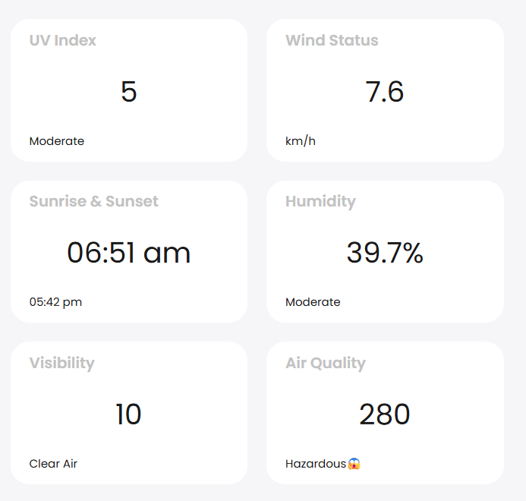The width and height of the screenshot is (526, 501).
Task: Click the Moderate label under Humidity
Action: [313, 302]
